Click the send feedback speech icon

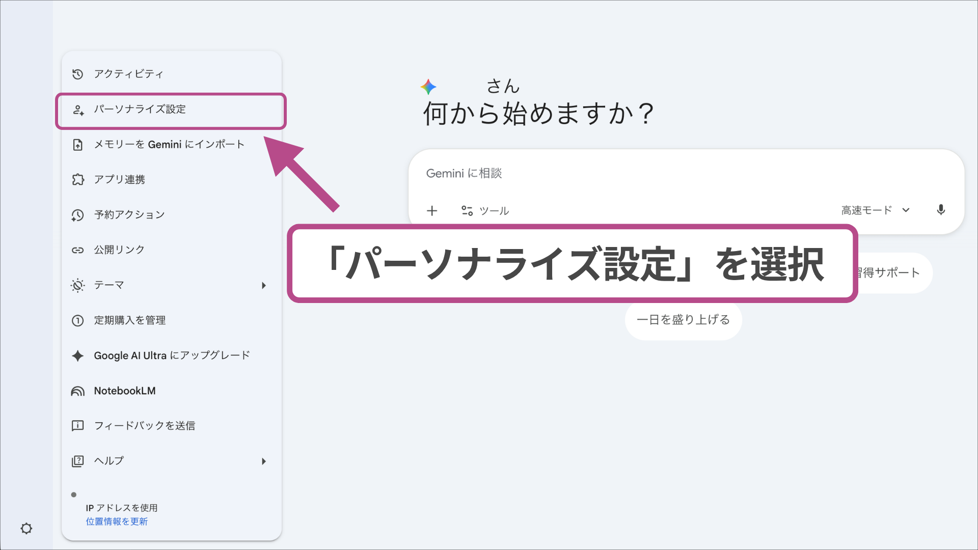coord(77,426)
